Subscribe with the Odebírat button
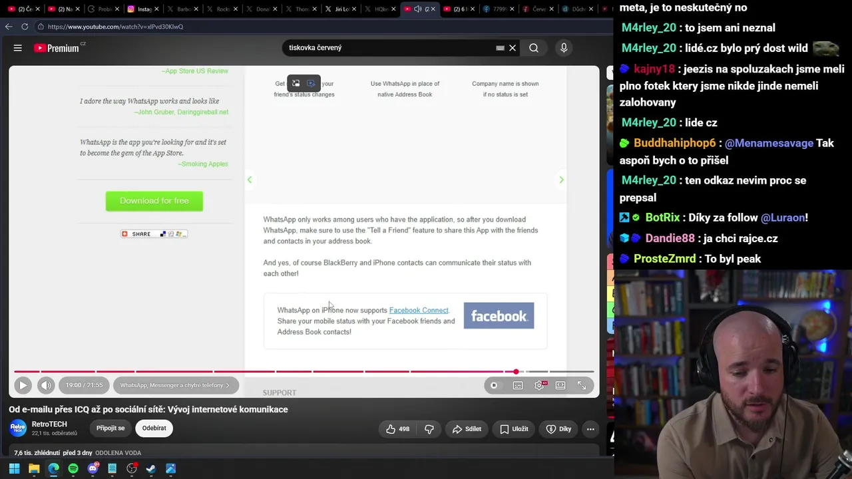852x479 pixels. pyautogui.click(x=154, y=428)
